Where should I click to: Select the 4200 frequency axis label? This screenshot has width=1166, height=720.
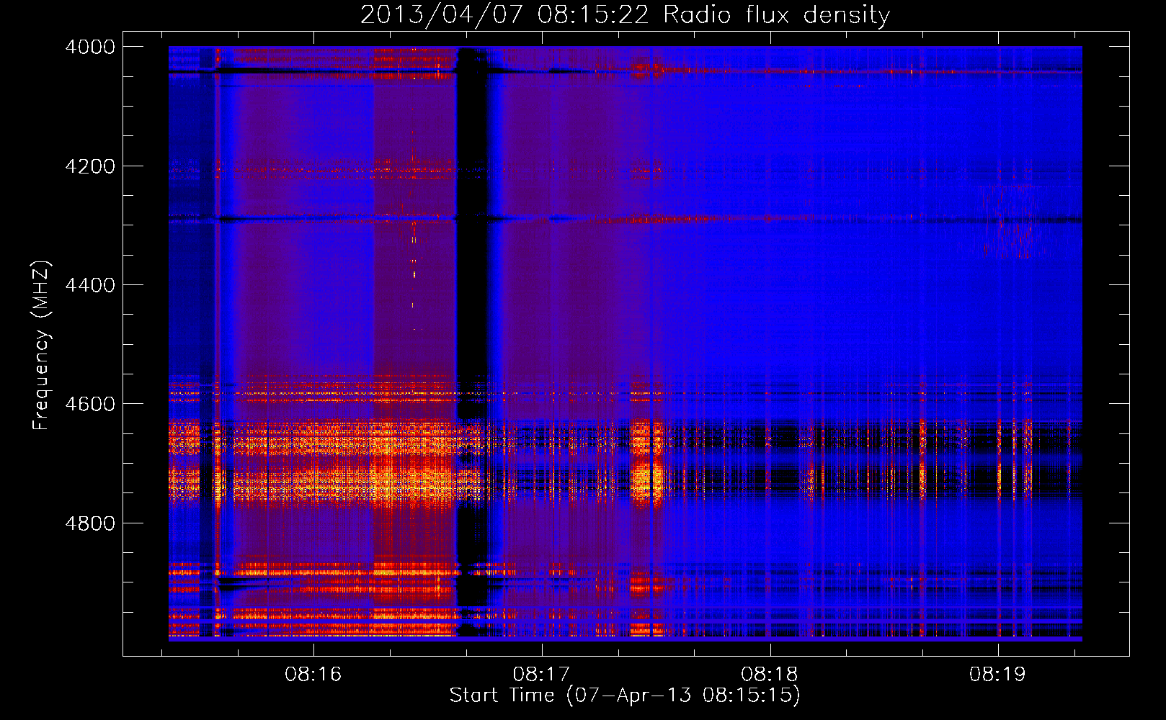point(90,166)
